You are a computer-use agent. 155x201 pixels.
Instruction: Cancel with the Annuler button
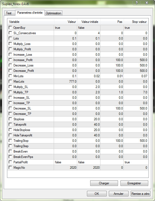[x=119, y=193]
